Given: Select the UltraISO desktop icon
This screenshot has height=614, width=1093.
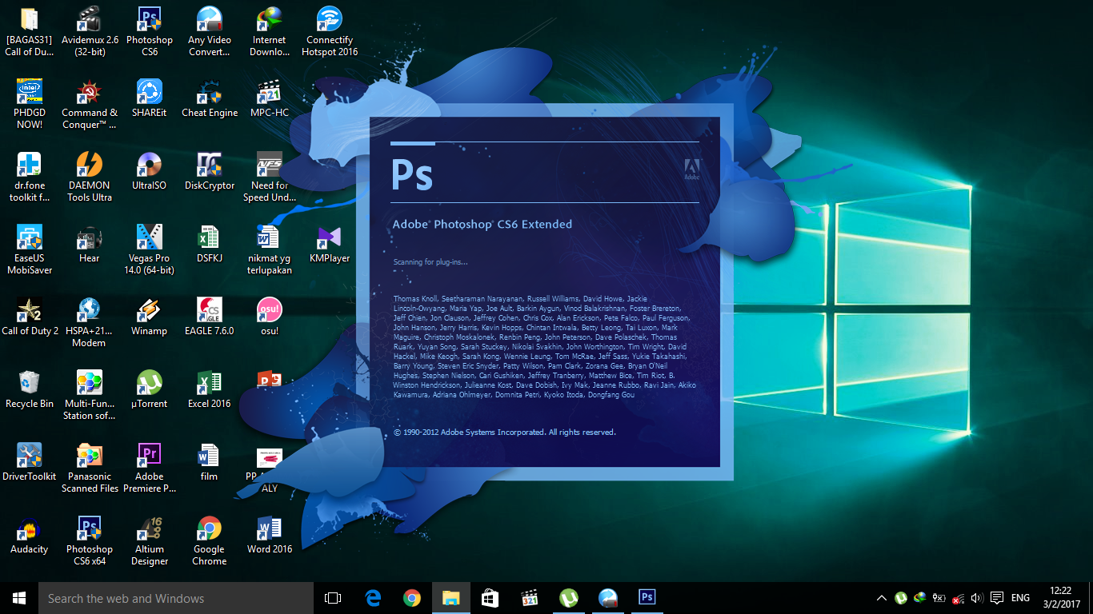Looking at the screenshot, I should point(150,172).
